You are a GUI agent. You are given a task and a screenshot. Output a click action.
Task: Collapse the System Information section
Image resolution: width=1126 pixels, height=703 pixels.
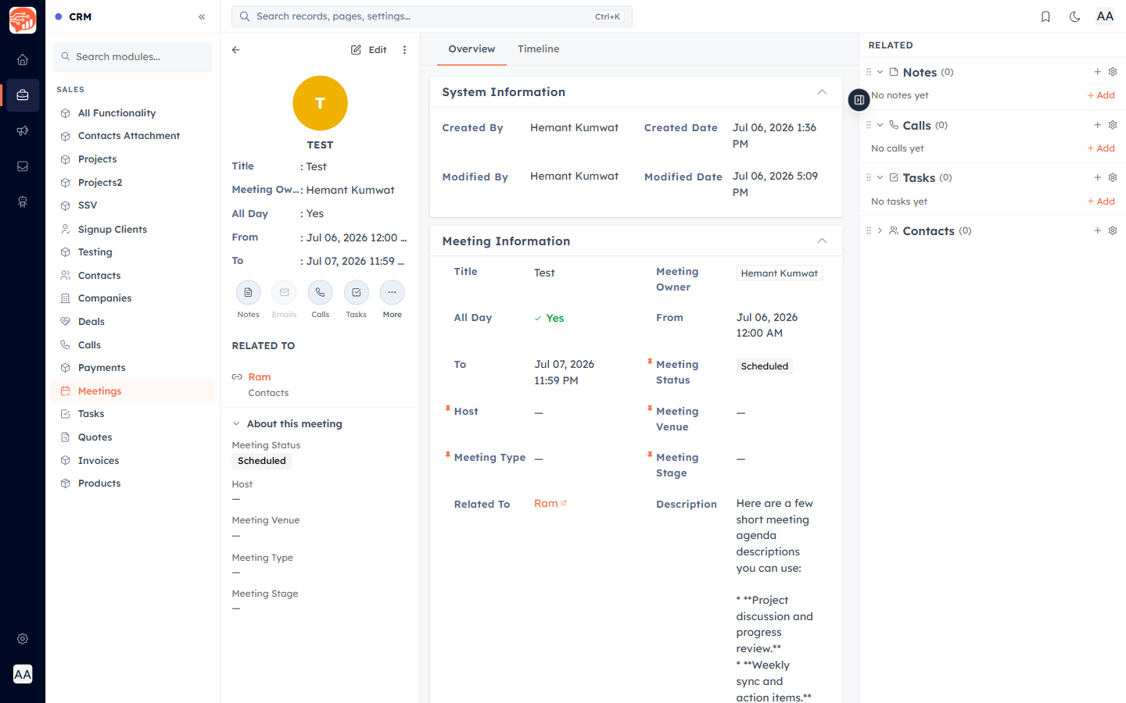822,92
